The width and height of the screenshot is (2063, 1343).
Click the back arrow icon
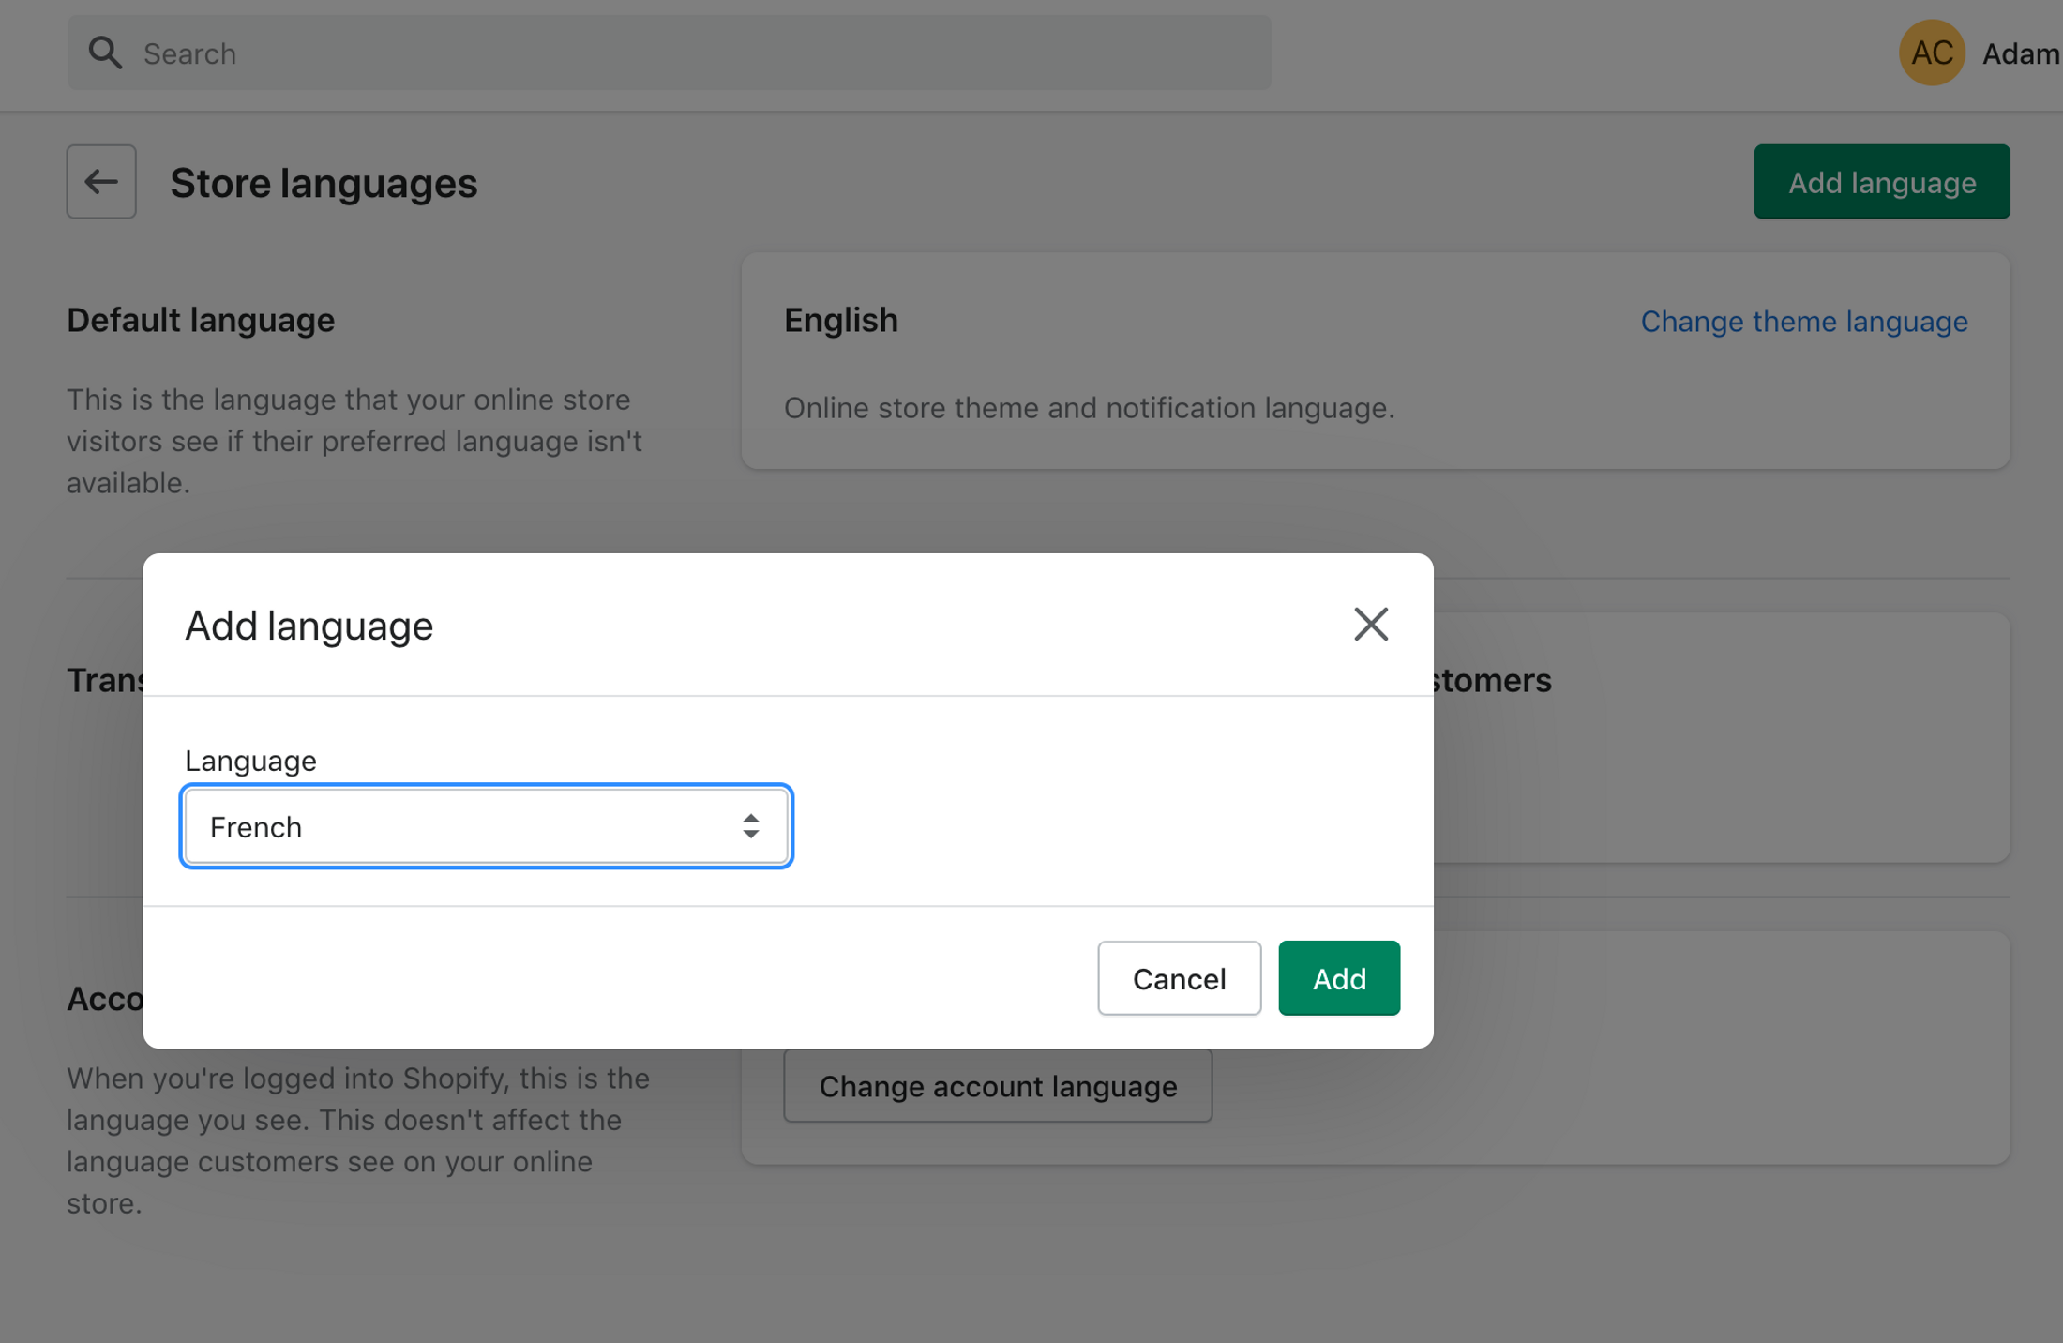coord(101,182)
